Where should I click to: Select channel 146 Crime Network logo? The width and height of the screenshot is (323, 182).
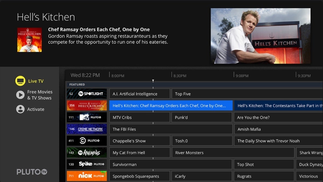pos(87,129)
